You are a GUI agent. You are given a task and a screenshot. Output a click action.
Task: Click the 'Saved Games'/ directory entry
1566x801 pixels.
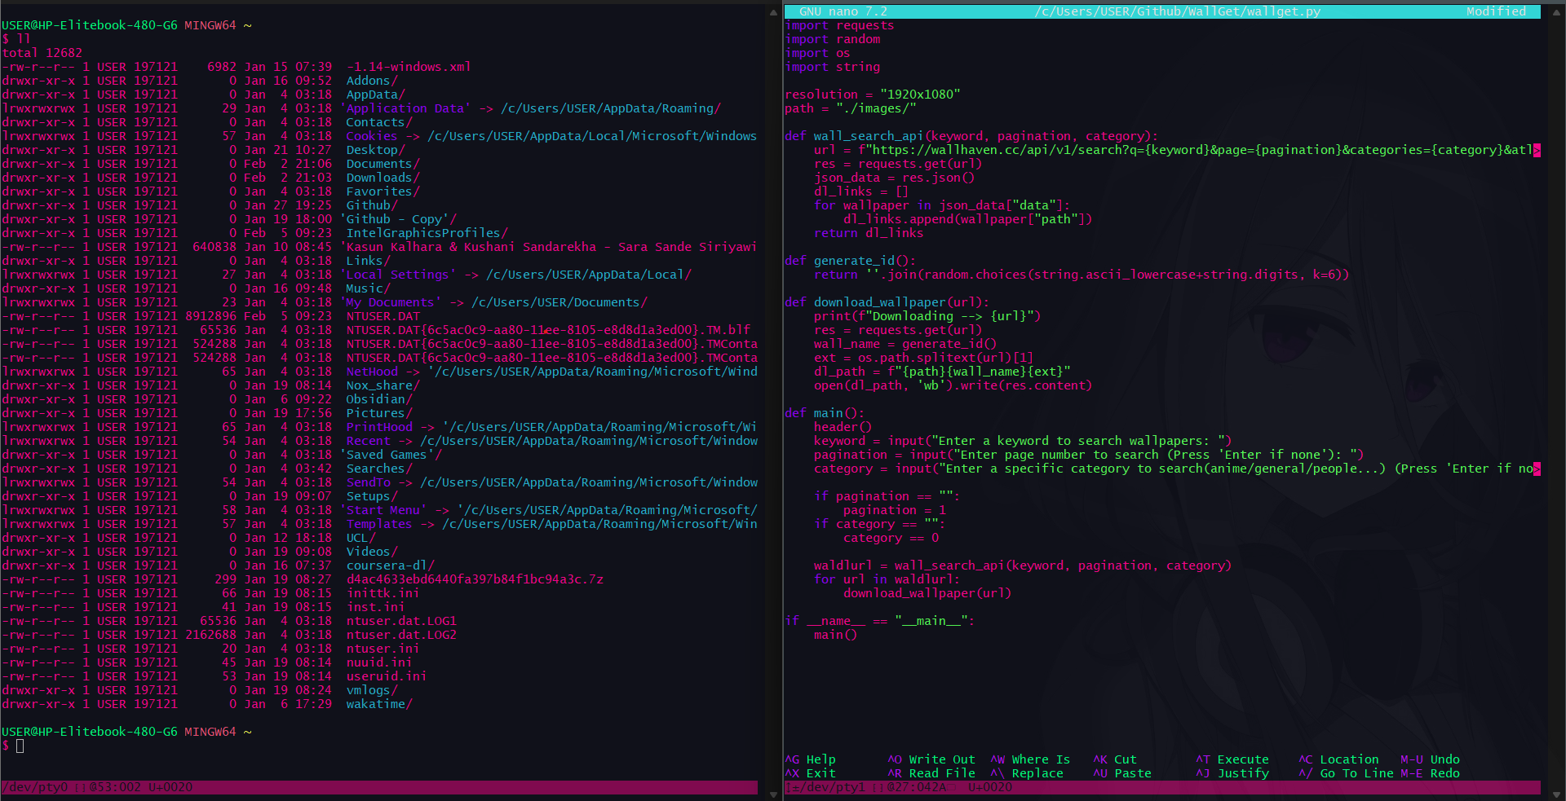pyautogui.click(x=391, y=455)
